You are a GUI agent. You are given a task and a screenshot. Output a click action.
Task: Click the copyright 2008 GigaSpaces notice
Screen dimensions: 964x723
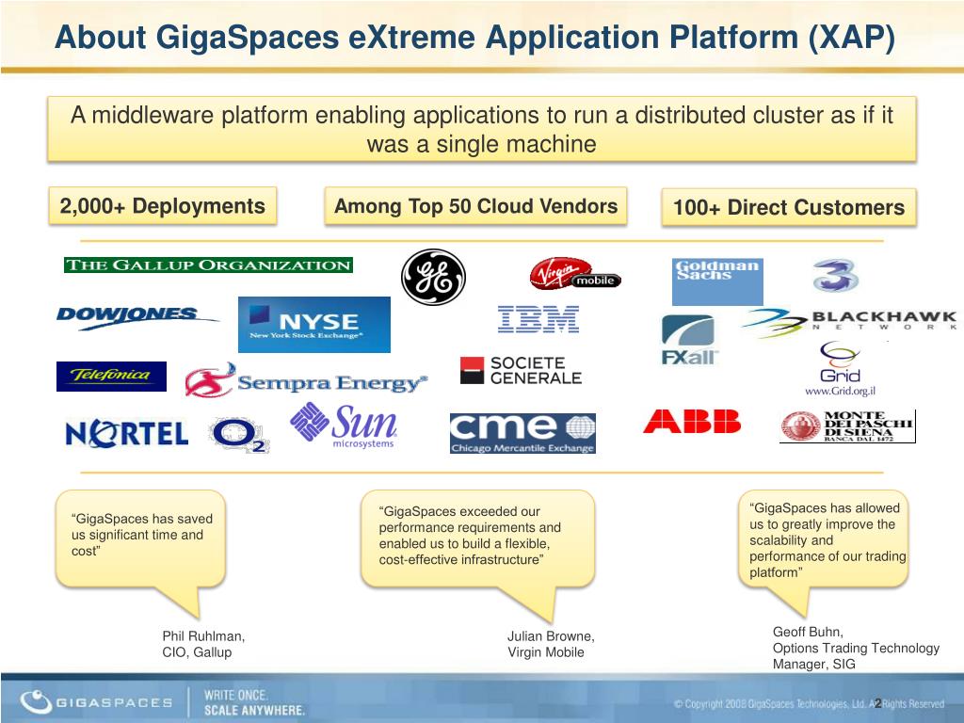point(809,704)
